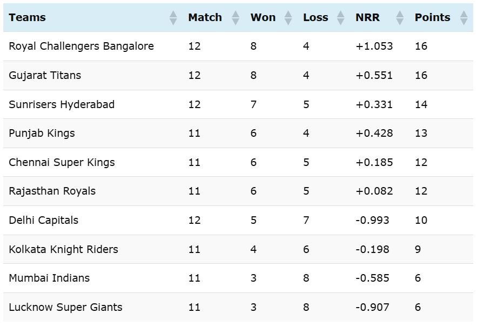Click the Gujarat Titans team name
The image size is (477, 326).
click(x=45, y=75)
